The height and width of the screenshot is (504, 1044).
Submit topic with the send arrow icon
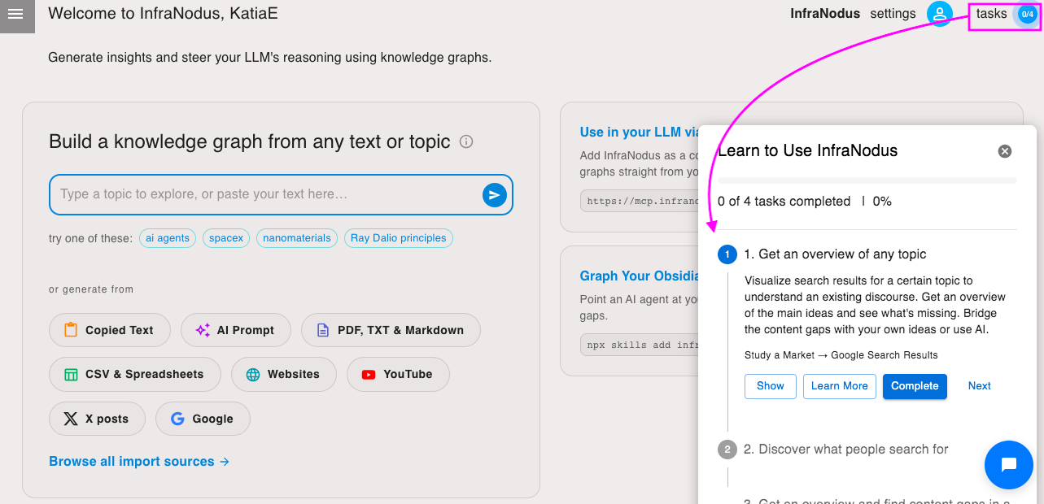(494, 195)
